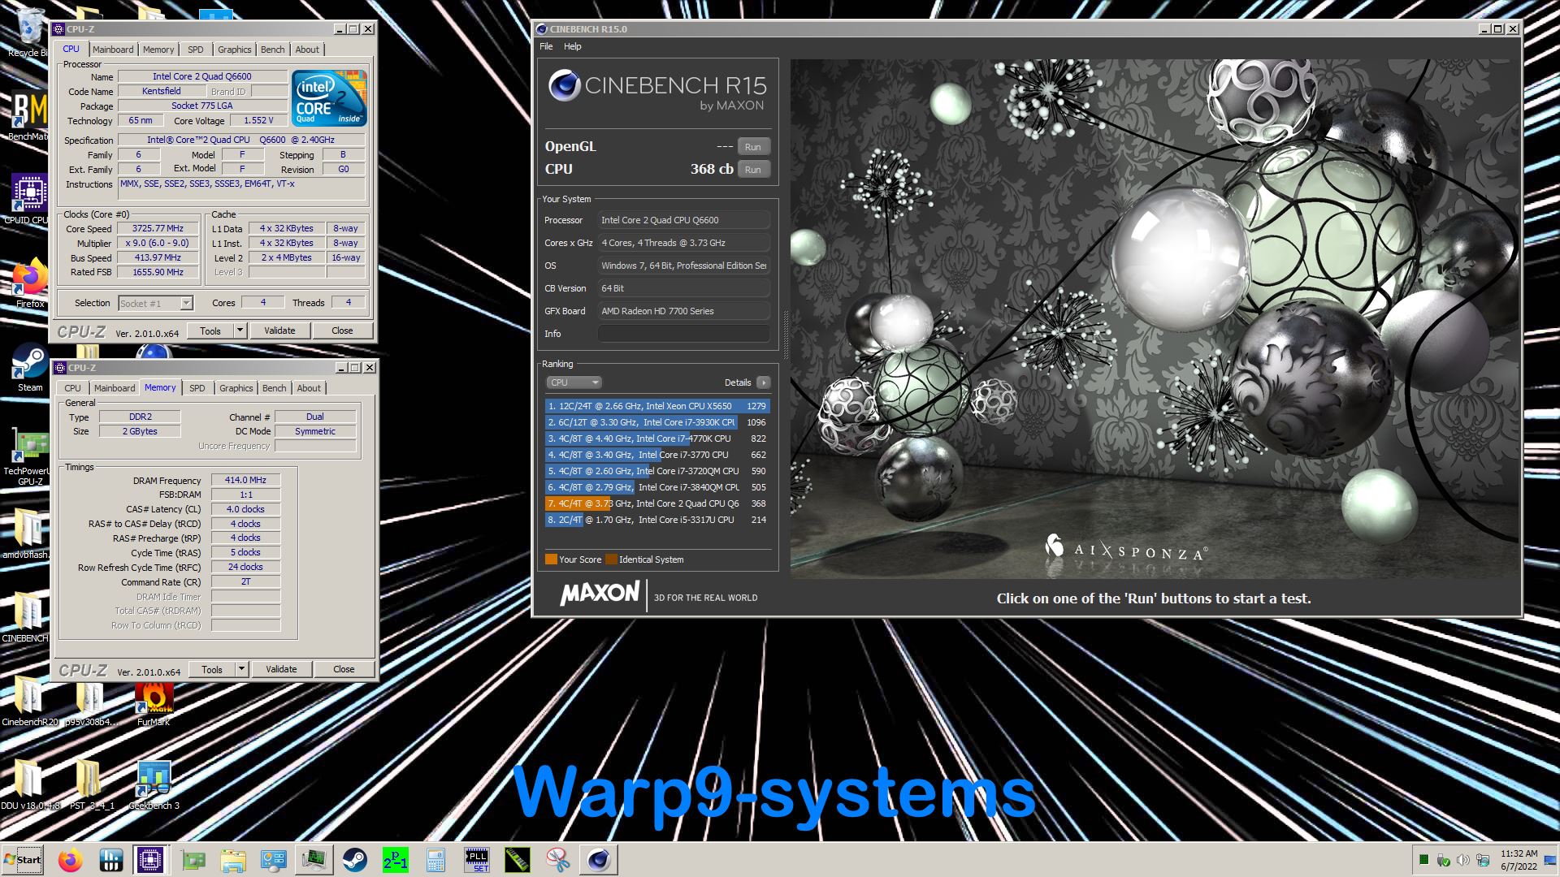Open the Cinebench Help menu
Image resolution: width=1560 pixels, height=877 pixels.
tap(573, 46)
